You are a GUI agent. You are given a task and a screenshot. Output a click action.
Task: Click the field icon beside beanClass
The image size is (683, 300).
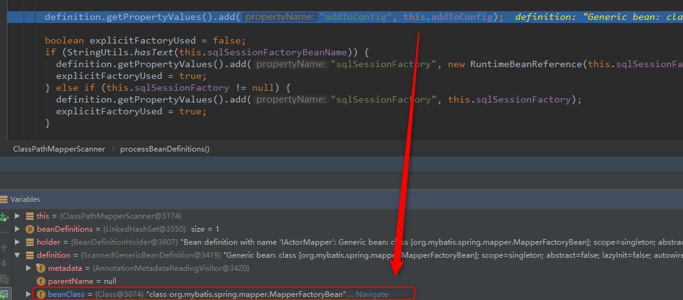[41, 294]
